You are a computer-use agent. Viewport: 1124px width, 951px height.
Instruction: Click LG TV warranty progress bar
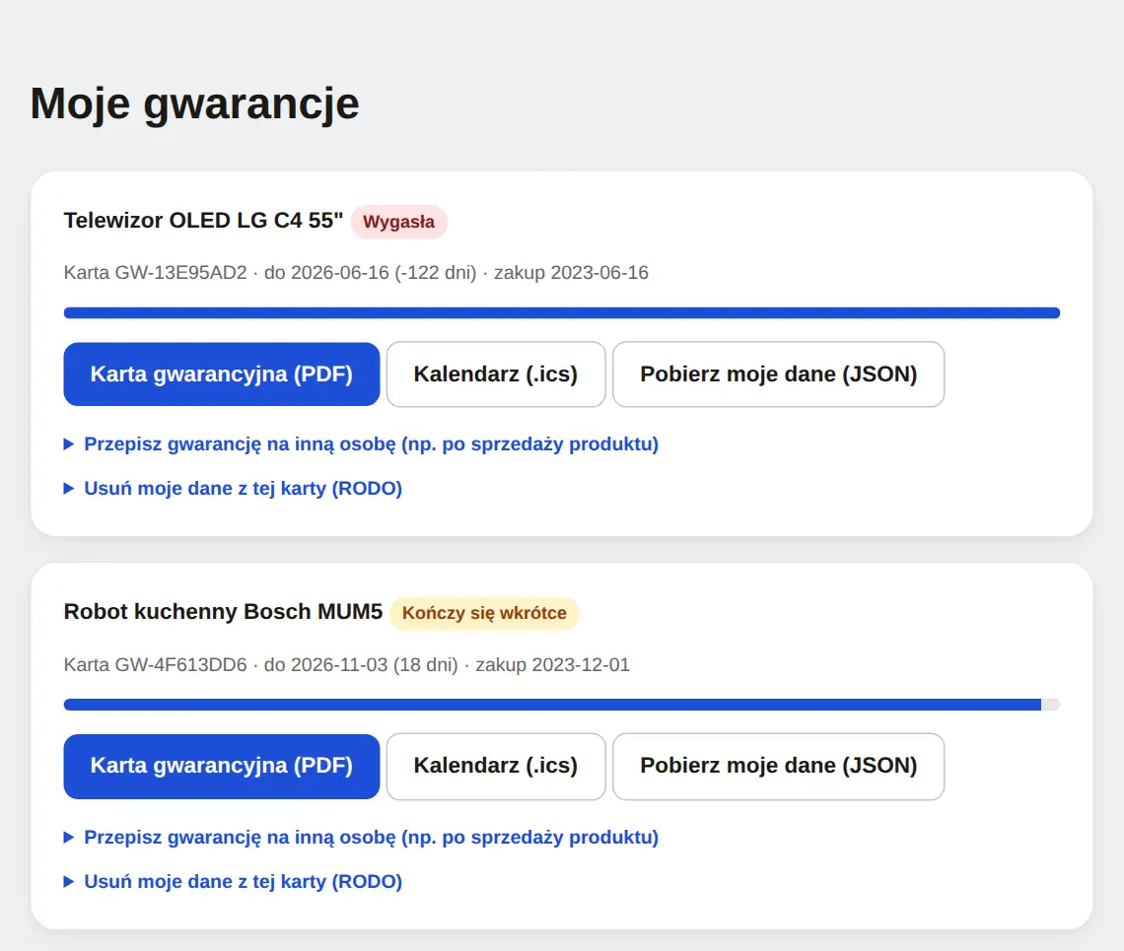(562, 313)
